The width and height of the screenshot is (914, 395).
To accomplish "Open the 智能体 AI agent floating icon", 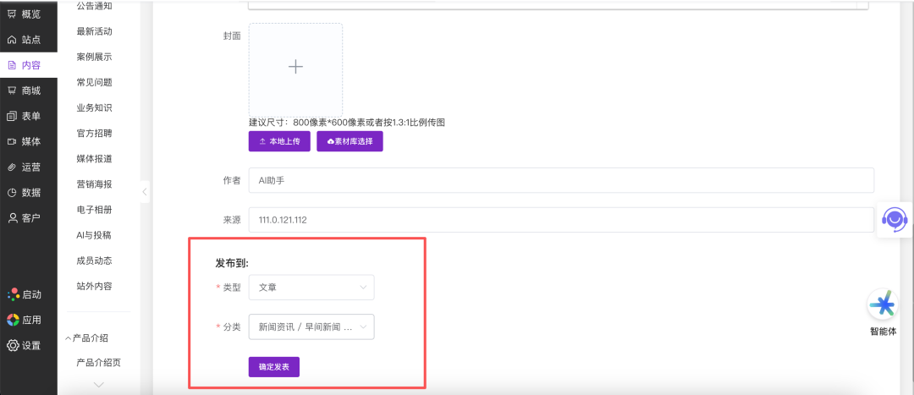I will [x=883, y=305].
